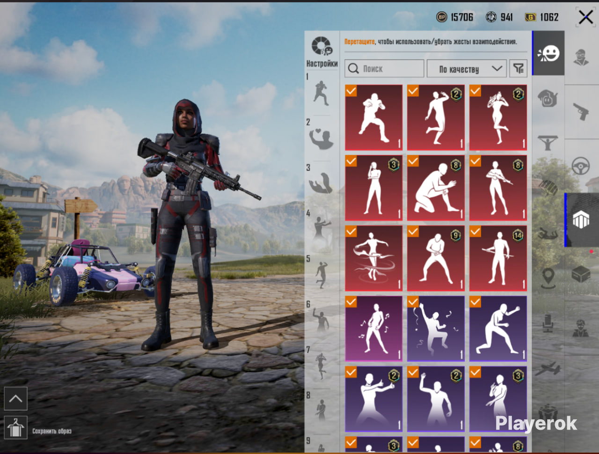The width and height of the screenshot is (599, 454).
Task: Click the gold currency balance 1062
Action: [542, 17]
